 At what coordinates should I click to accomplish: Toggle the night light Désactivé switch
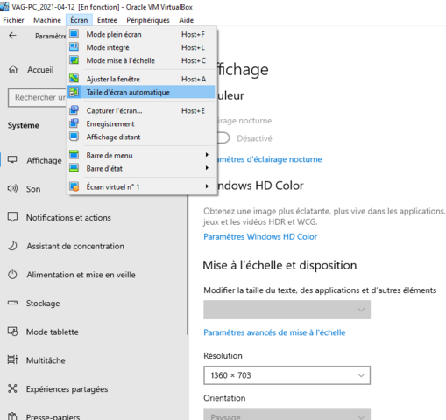(x=223, y=138)
